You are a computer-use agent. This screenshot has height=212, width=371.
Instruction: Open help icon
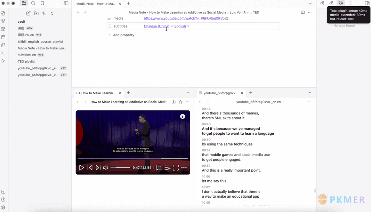(x=3, y=200)
